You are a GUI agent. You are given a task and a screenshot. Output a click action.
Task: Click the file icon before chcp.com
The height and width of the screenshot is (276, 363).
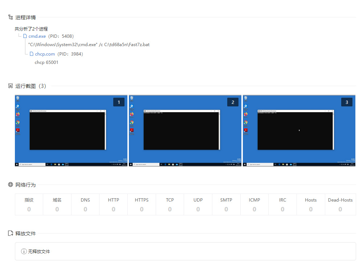[x=32, y=54]
